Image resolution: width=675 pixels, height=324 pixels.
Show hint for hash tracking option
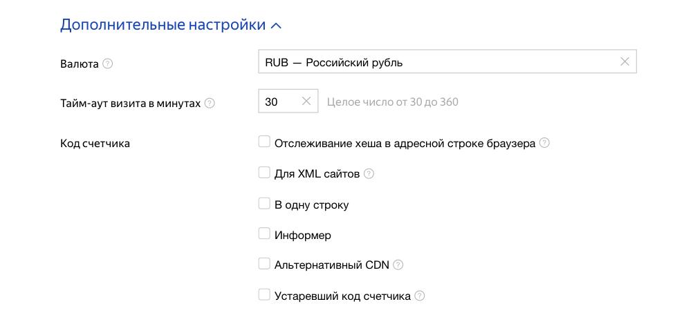[544, 143]
